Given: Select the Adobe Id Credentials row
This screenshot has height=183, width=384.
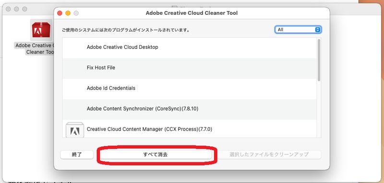Looking at the screenshot, I should [189, 89].
